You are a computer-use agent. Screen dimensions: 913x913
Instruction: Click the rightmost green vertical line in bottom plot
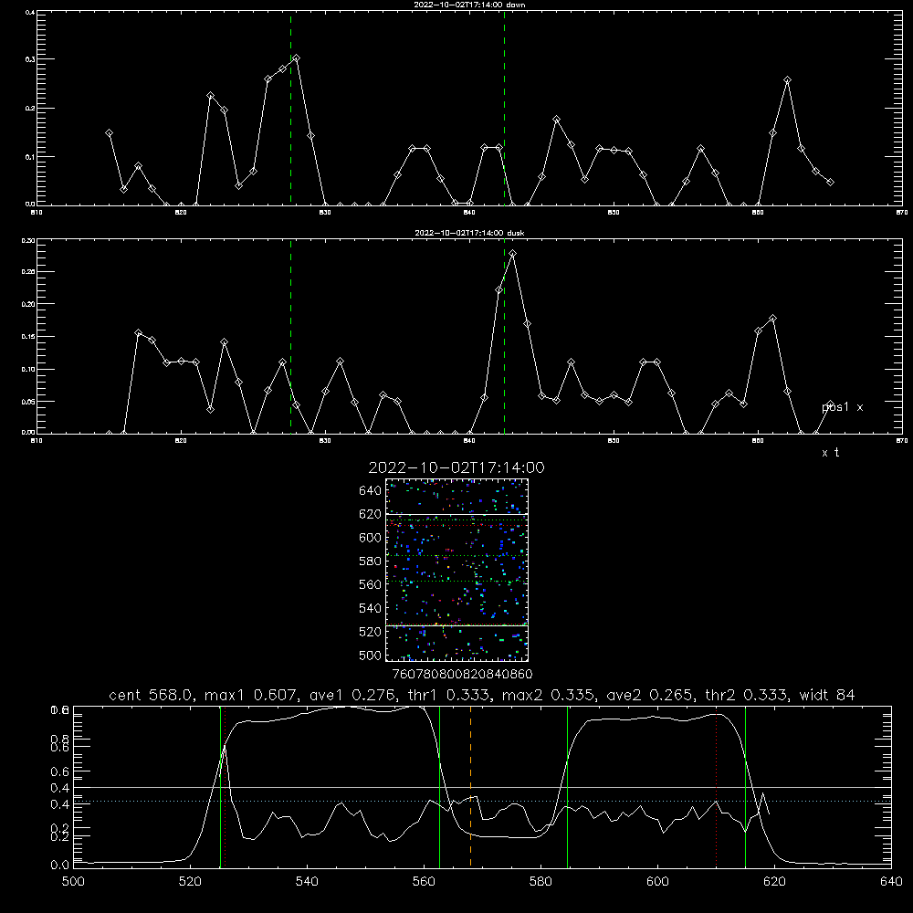coord(745,787)
